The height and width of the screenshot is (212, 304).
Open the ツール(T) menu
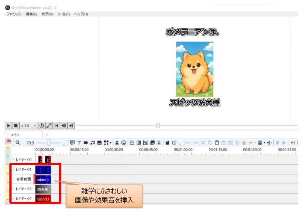pyautogui.click(x=64, y=14)
